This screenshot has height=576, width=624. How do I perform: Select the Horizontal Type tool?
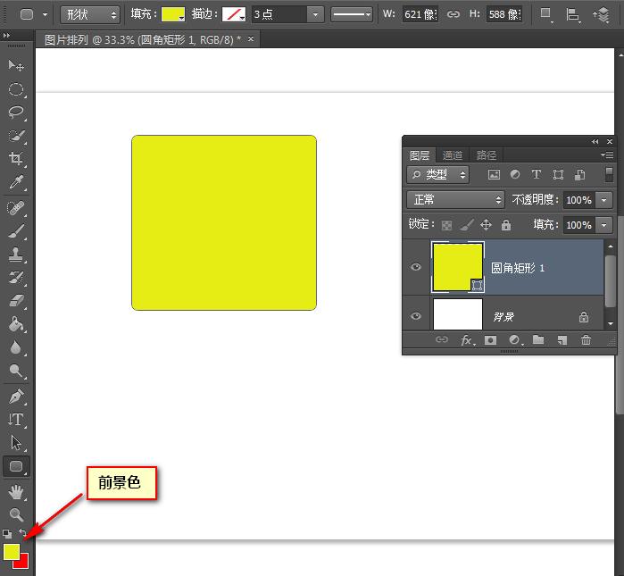(x=16, y=419)
